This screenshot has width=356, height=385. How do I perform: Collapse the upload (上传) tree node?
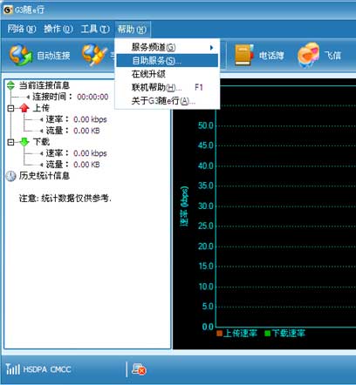(10, 108)
